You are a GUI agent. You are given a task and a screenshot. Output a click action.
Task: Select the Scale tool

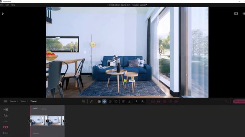[x=116, y=102]
